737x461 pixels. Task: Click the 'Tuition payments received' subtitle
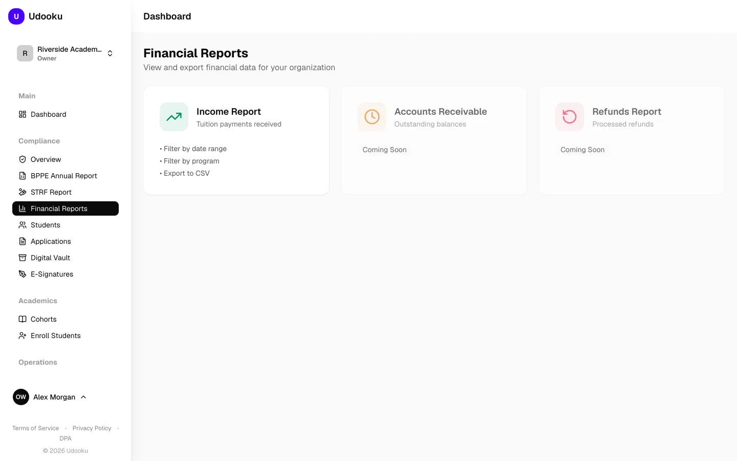coord(239,124)
